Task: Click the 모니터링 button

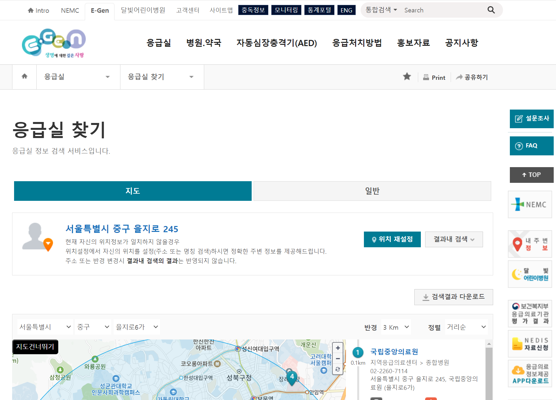Action: pos(286,10)
